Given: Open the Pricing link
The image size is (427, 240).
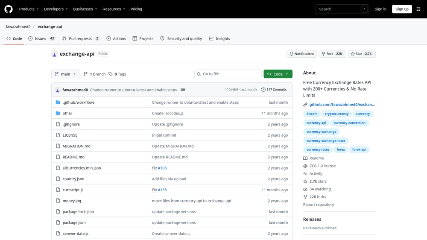Looking at the screenshot, I should coord(136,9).
